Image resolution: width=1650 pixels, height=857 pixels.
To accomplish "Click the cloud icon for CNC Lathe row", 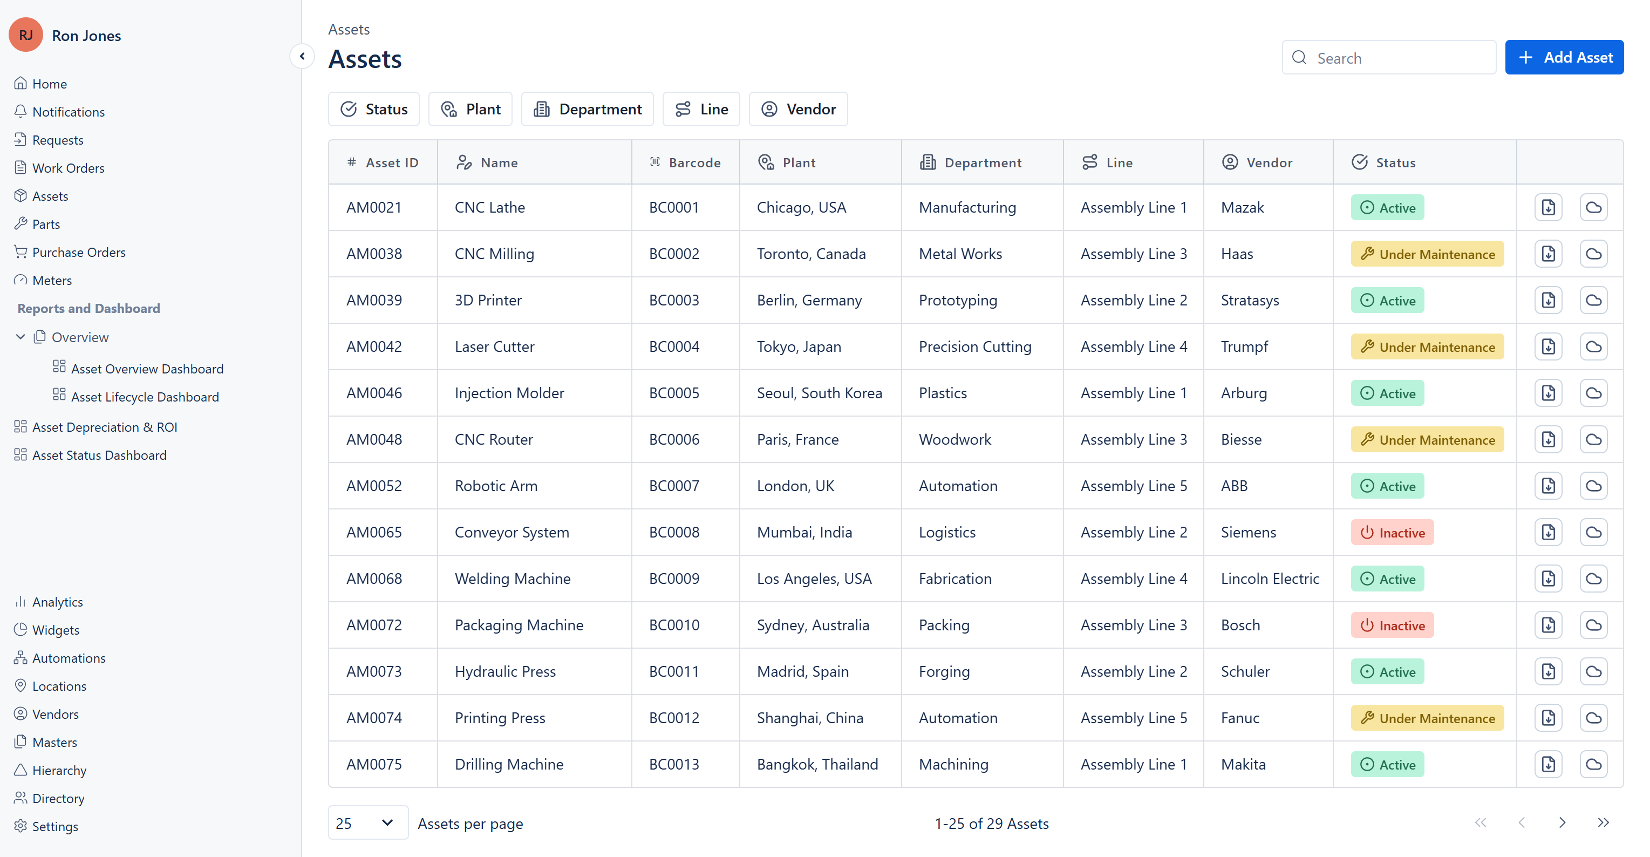I will [x=1594, y=208].
